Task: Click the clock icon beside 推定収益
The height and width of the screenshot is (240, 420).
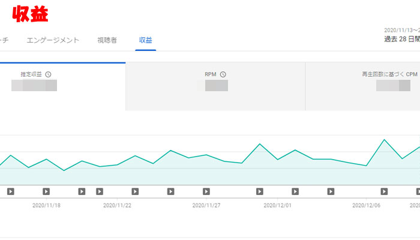Action: tap(48, 74)
